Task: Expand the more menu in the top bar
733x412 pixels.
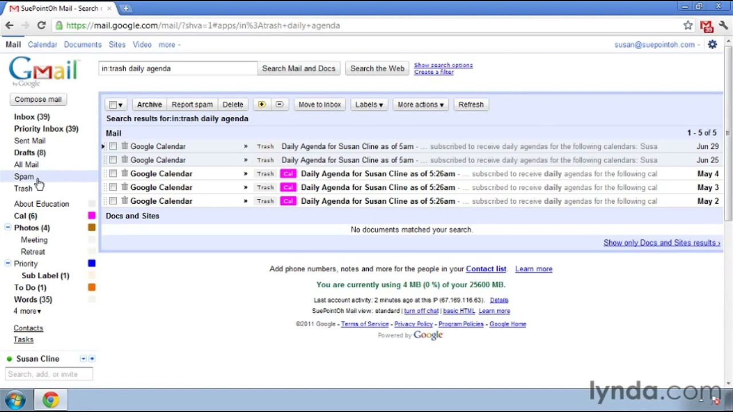Action: tap(169, 45)
